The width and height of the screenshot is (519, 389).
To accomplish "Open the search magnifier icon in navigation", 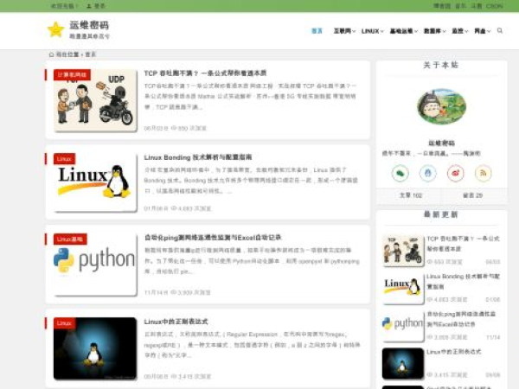I will (x=500, y=31).
